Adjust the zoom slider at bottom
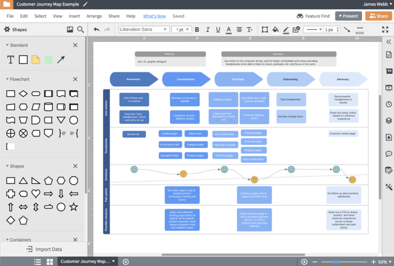 click(336, 262)
